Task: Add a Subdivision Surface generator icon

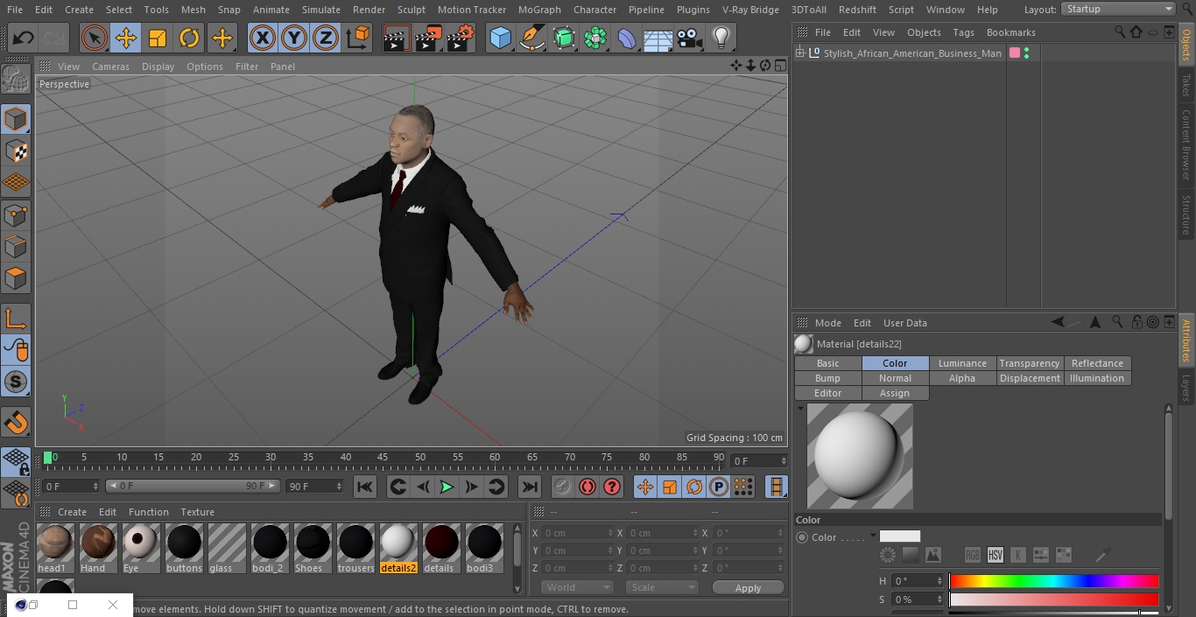Action: [564, 38]
